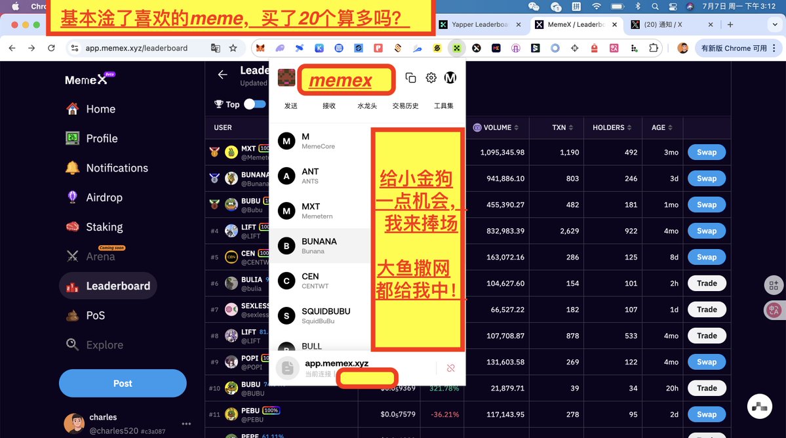Open the charles account options menu
The image size is (786, 438).
pyautogui.click(x=186, y=424)
